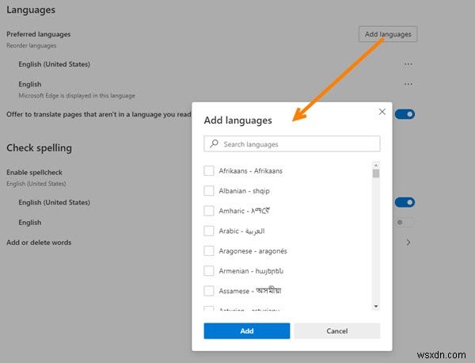This screenshot has height=363, width=475.
Task: Enable spellcheck toggle for English
Action: point(405,223)
